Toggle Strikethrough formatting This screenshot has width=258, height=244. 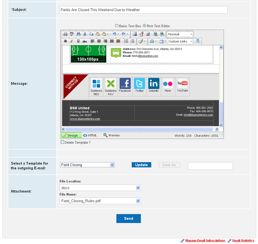coord(85,41)
